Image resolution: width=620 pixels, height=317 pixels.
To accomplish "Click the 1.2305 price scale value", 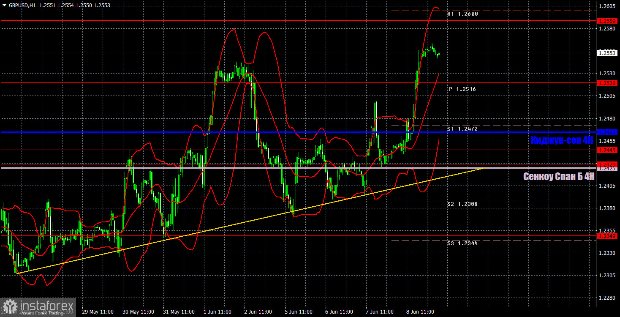I will pos(608,275).
